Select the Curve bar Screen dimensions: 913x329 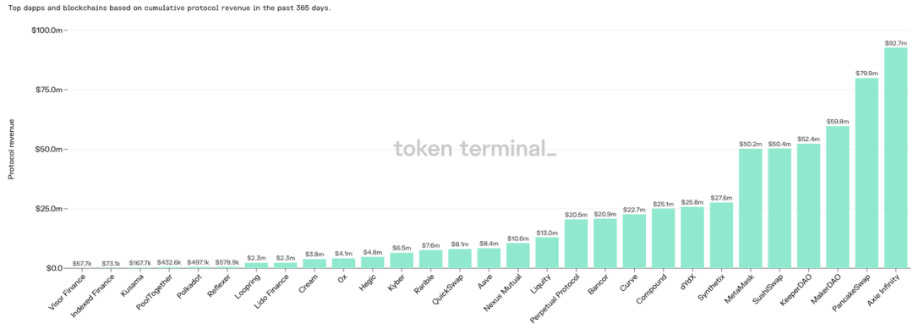(x=634, y=241)
